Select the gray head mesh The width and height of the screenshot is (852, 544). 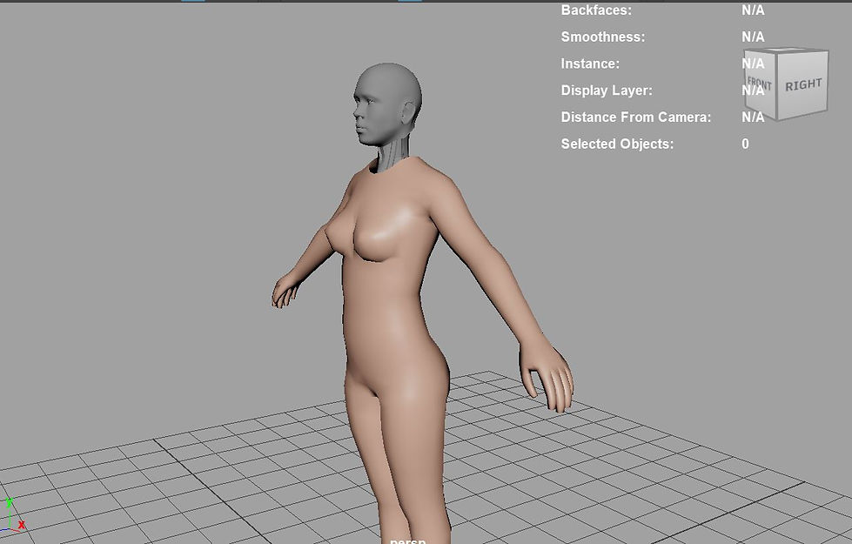(387, 104)
